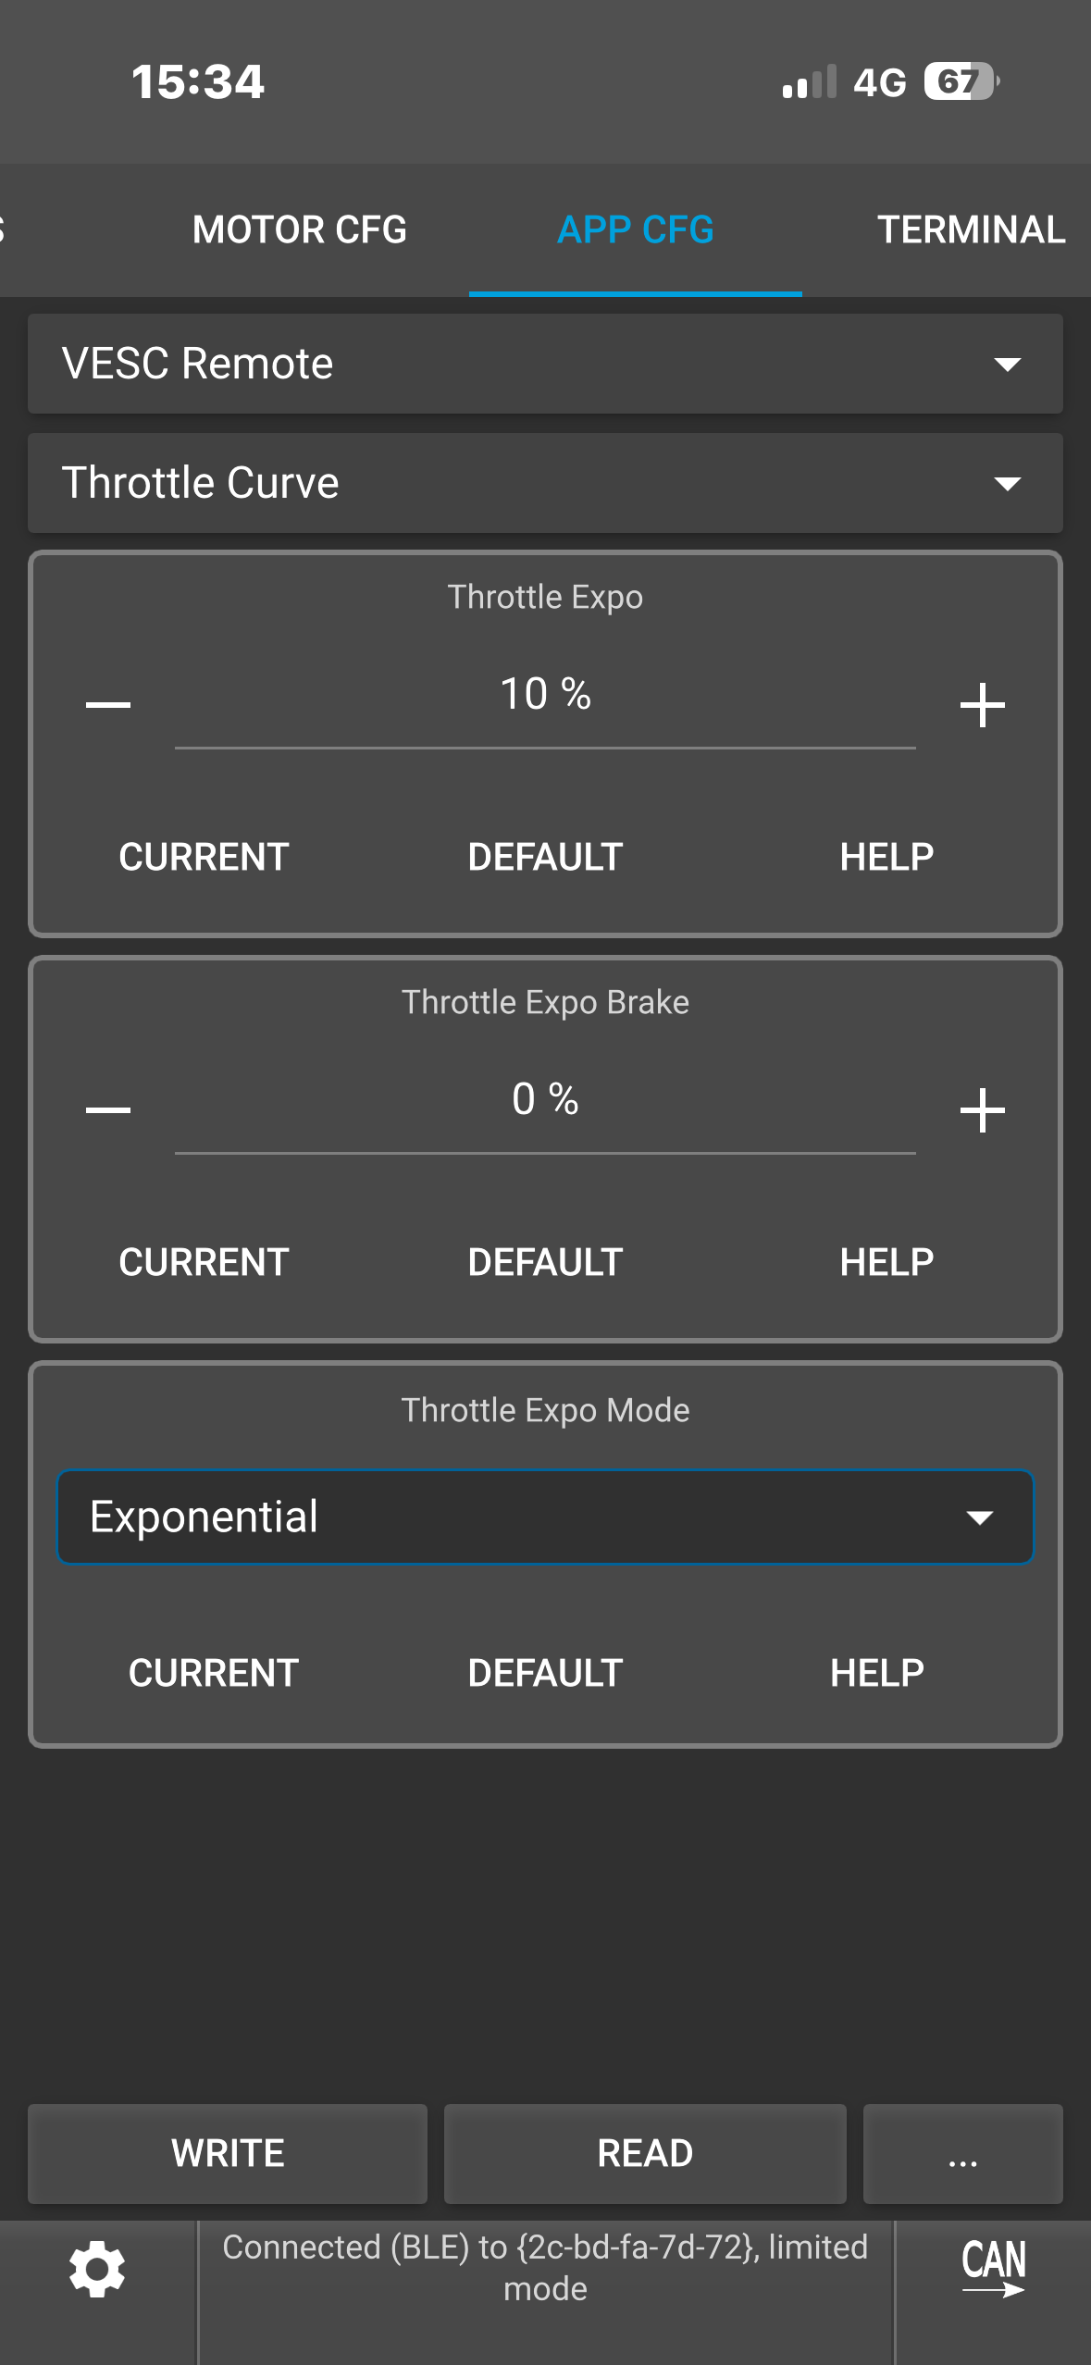
Task: Tap the CAN forwarding icon
Action: (993, 2269)
